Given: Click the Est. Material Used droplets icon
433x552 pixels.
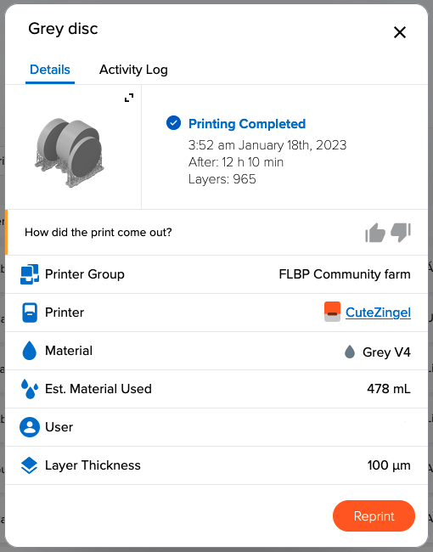Looking at the screenshot, I should (30, 389).
